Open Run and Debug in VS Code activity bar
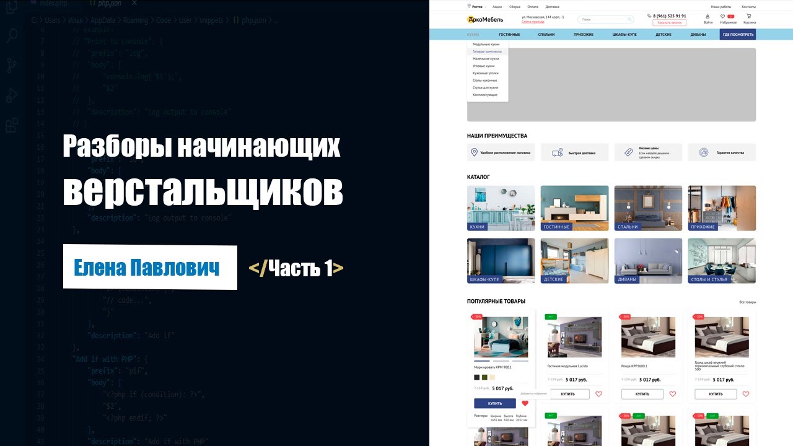Screen dimensions: 793x446 pyautogui.click(x=12, y=95)
